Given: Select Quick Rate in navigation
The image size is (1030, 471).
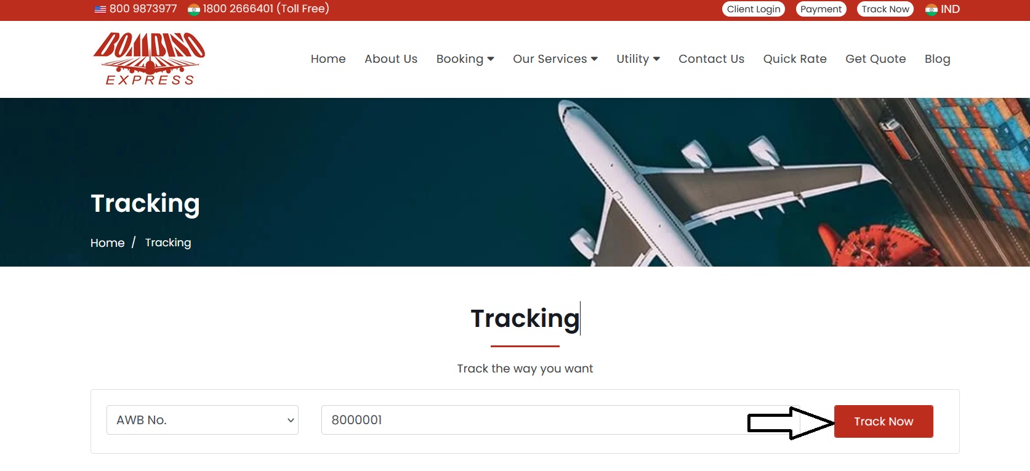Looking at the screenshot, I should pos(795,59).
